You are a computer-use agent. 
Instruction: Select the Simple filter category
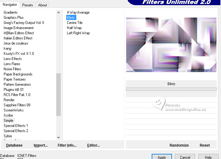pyautogui.click(x=9, y=121)
